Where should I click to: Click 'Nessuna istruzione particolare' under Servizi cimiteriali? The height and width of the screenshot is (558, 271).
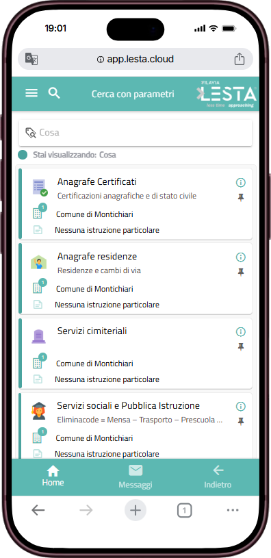click(107, 379)
